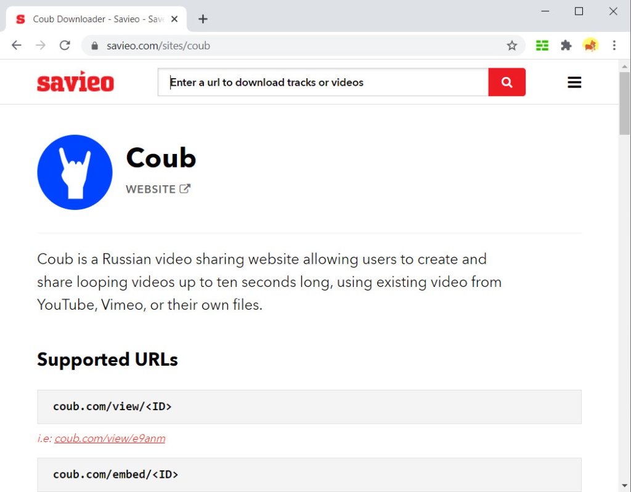Screen dimensions: 631x492
Task: Click the blue Coub hand logo
Action: [75, 172]
